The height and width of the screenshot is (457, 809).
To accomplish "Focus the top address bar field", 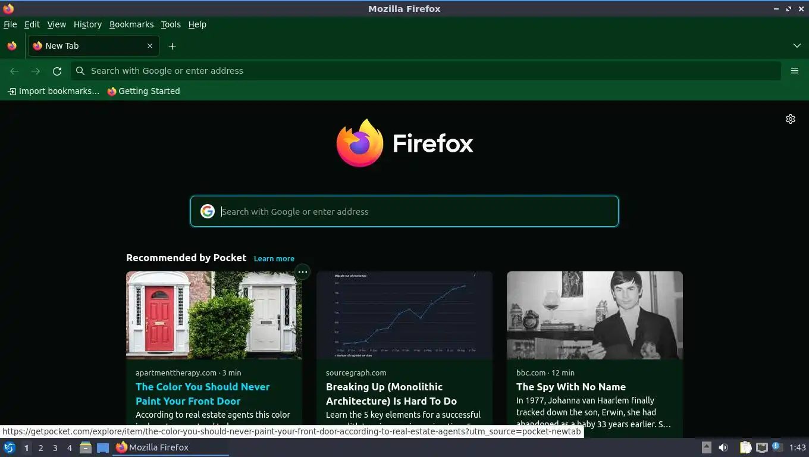I will coord(425,71).
